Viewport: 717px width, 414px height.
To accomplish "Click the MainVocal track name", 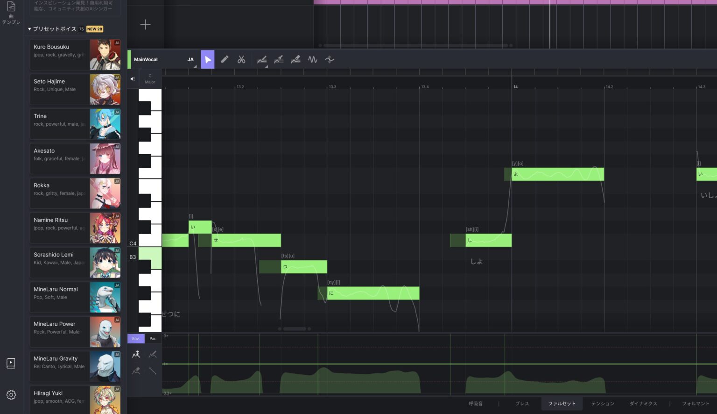I will point(145,59).
